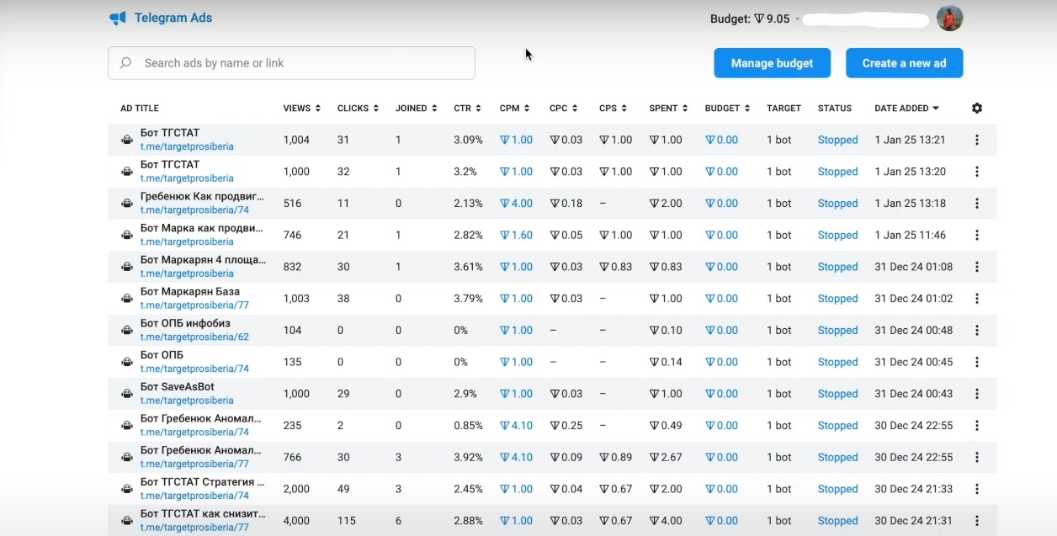Click the Budget 9.05 header balance
Image resolution: width=1057 pixels, height=536 pixels.
(750, 19)
